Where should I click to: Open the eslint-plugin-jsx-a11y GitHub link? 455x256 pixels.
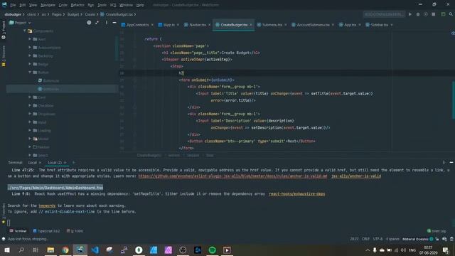[x=232, y=176]
